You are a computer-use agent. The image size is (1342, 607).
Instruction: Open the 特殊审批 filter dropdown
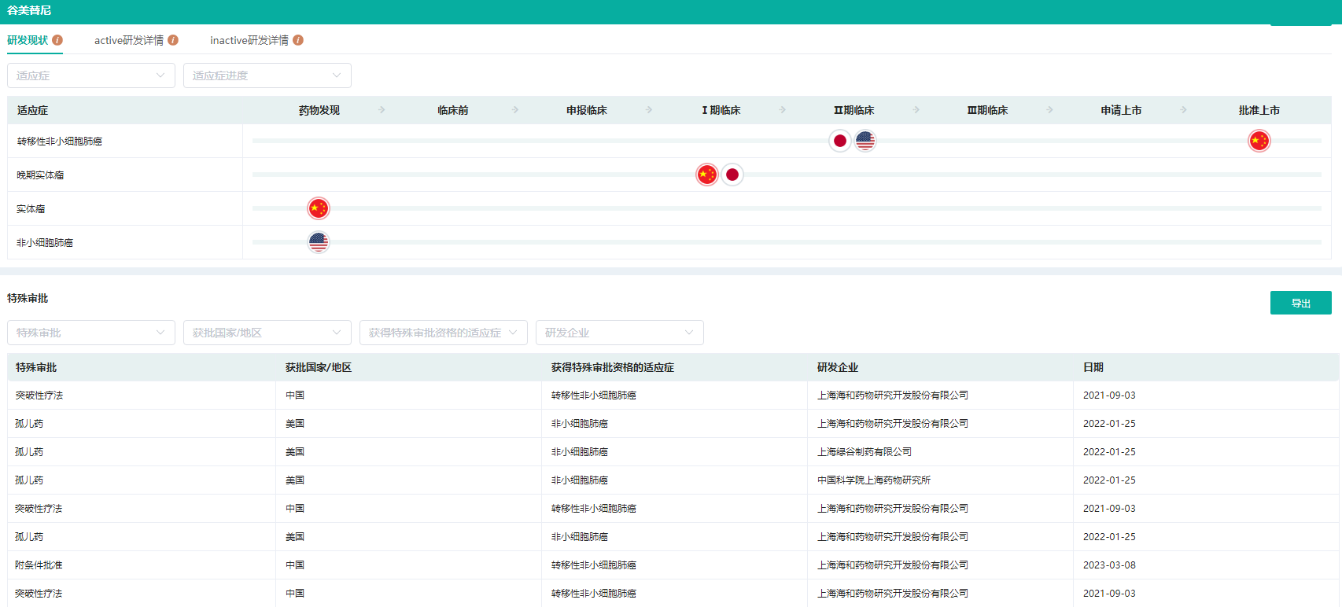coord(90,333)
